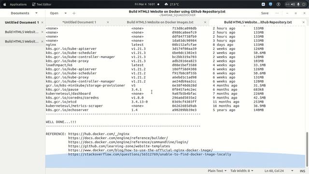Click the vertical scrollbar thumb in the editor
This screenshot has height=174, width=309.
point(307,149)
